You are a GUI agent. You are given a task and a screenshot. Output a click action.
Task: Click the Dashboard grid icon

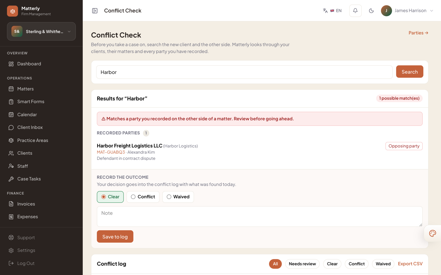coord(11,64)
